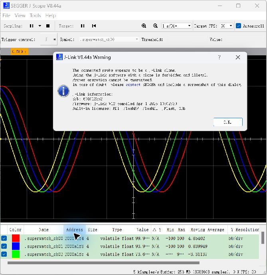This screenshot has height=275, width=267.
Task: Expand the trigger control mode arrow
Action: tap(55, 39)
